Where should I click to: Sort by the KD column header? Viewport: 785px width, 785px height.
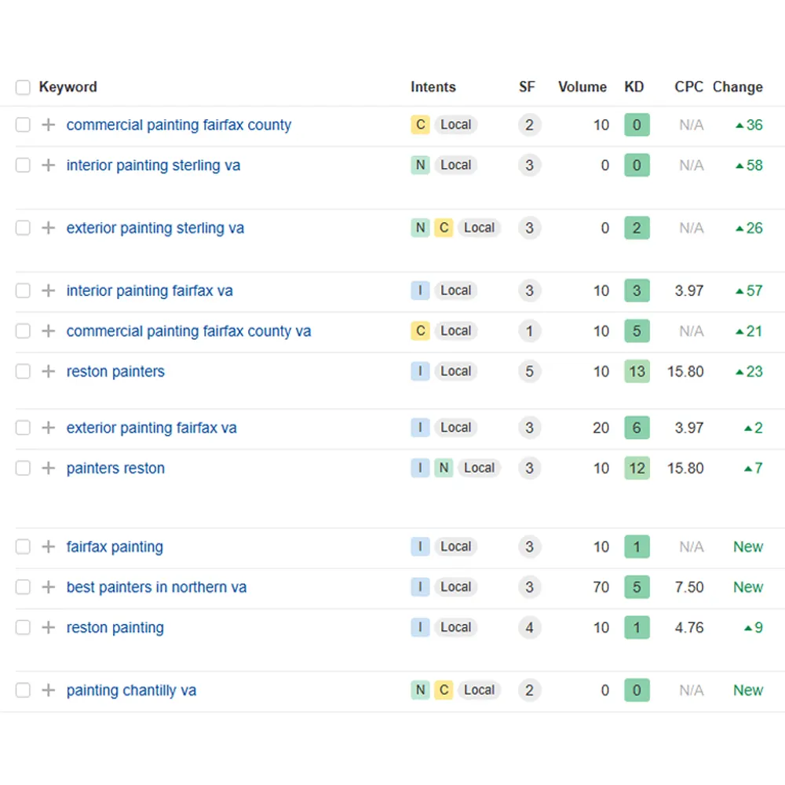tap(633, 87)
